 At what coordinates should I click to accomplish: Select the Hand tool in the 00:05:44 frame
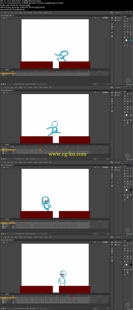point(124,112)
